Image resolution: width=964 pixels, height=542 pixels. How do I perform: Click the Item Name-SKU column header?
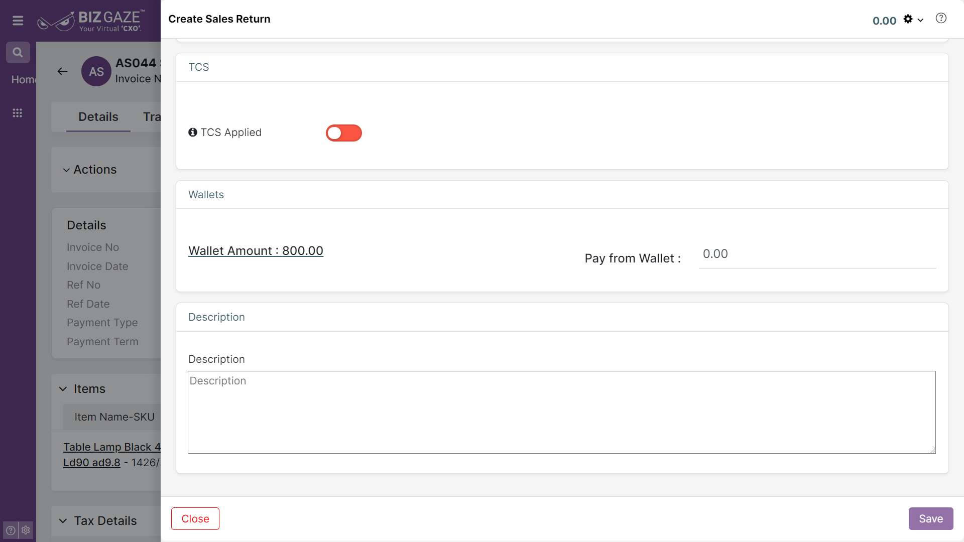pyautogui.click(x=114, y=417)
